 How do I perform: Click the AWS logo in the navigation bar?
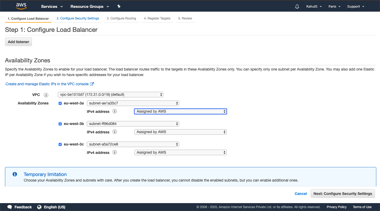coord(21,6)
